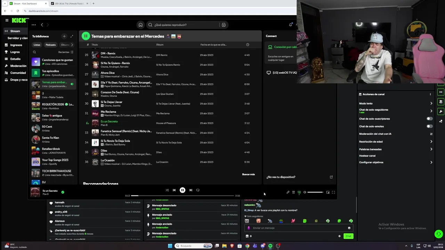The image size is (445, 250).
Task: Expand Modo lento options
Action: (431, 103)
